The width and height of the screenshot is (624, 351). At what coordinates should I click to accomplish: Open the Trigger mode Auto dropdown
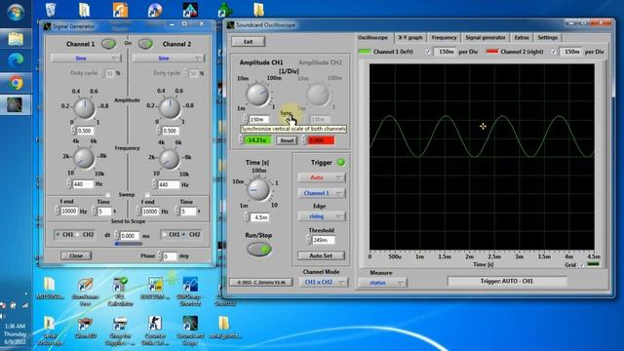(321, 177)
